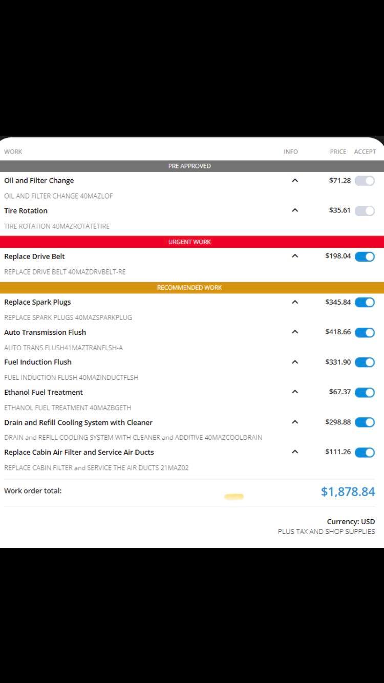This screenshot has height=683, width=384.
Task: Select the Urgent Work section header
Action: point(192,242)
